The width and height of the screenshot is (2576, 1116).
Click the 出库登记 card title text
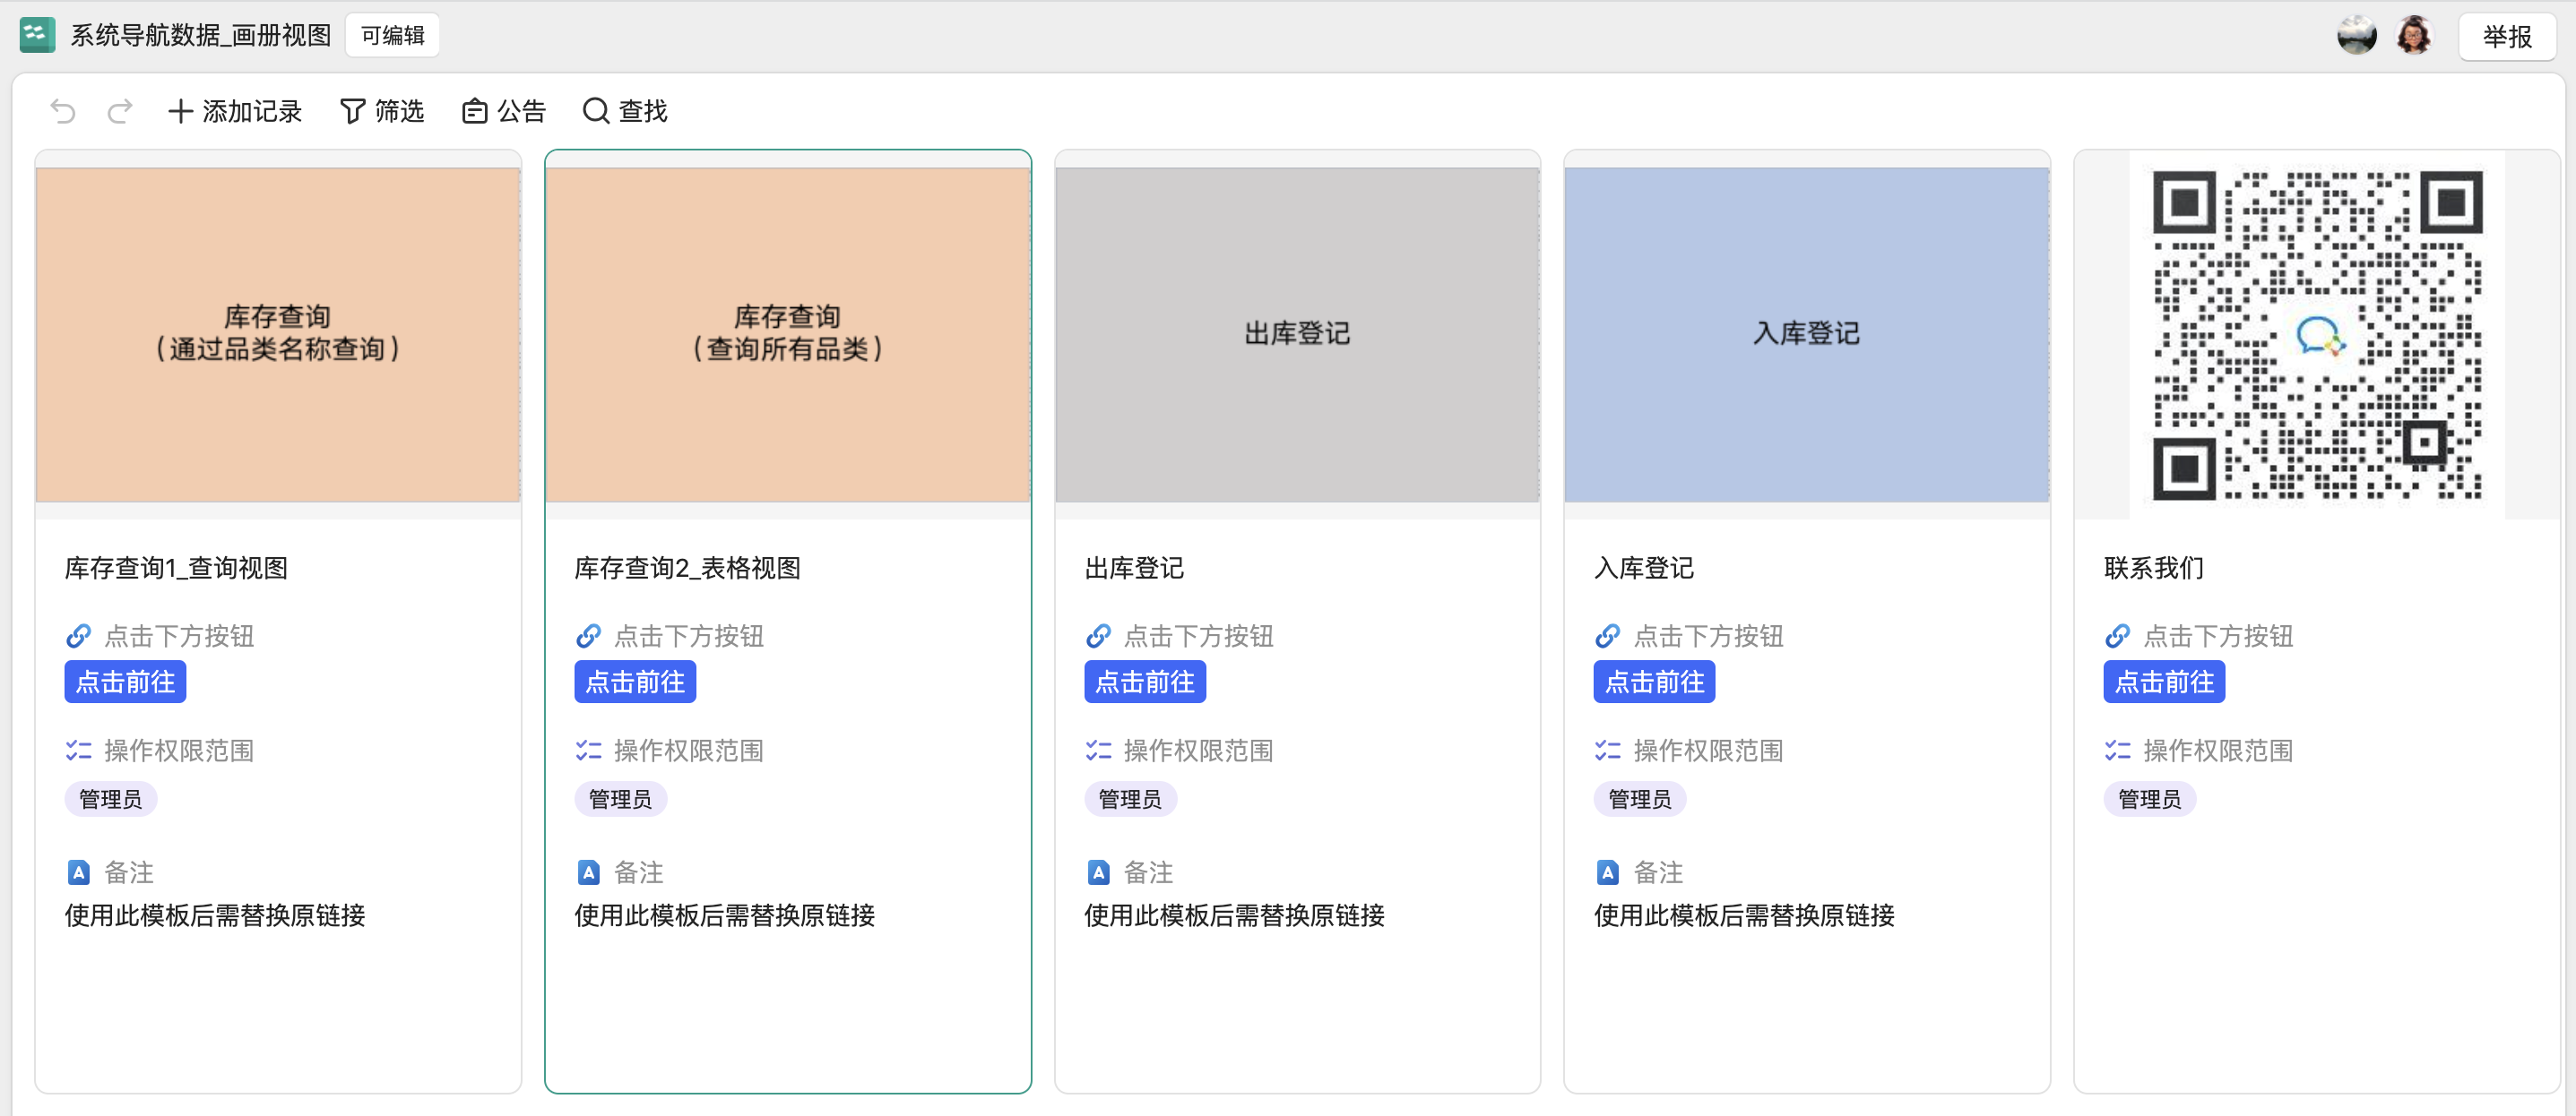[x=1134, y=569]
